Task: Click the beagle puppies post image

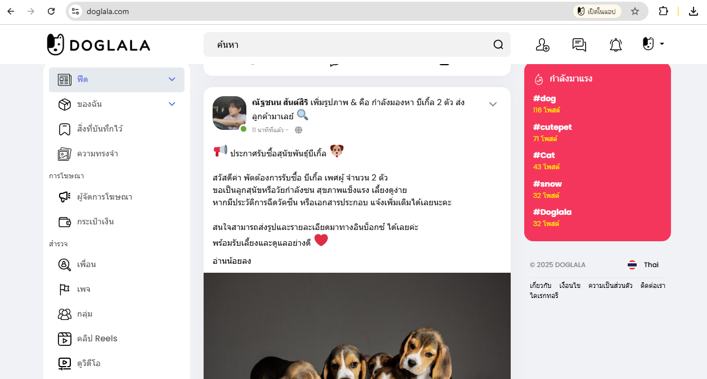Action: pyautogui.click(x=357, y=326)
